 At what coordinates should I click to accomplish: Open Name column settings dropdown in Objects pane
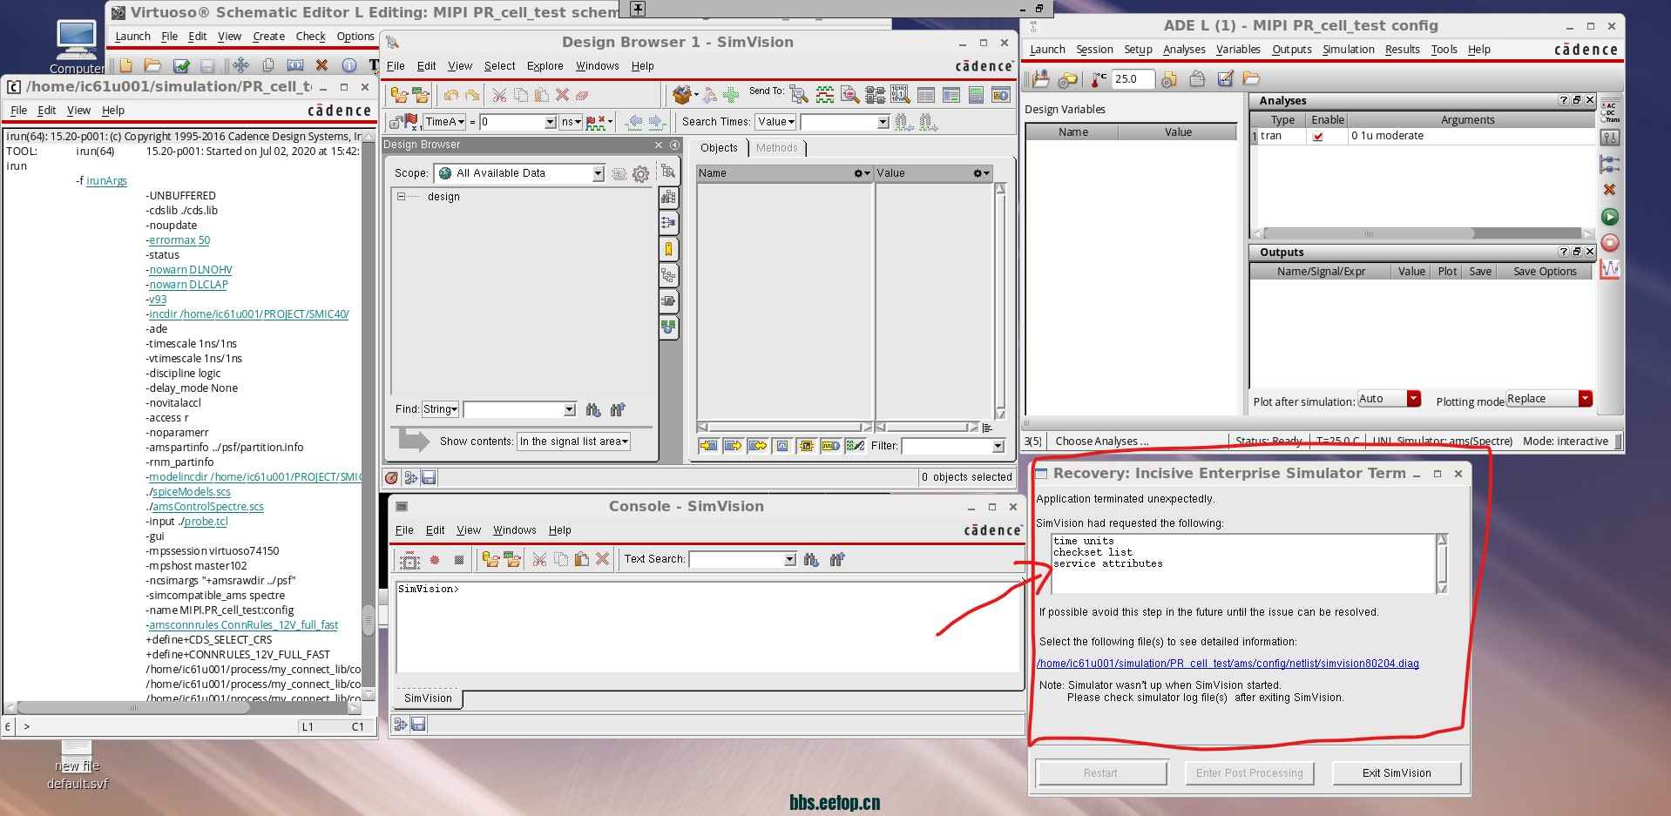click(862, 173)
